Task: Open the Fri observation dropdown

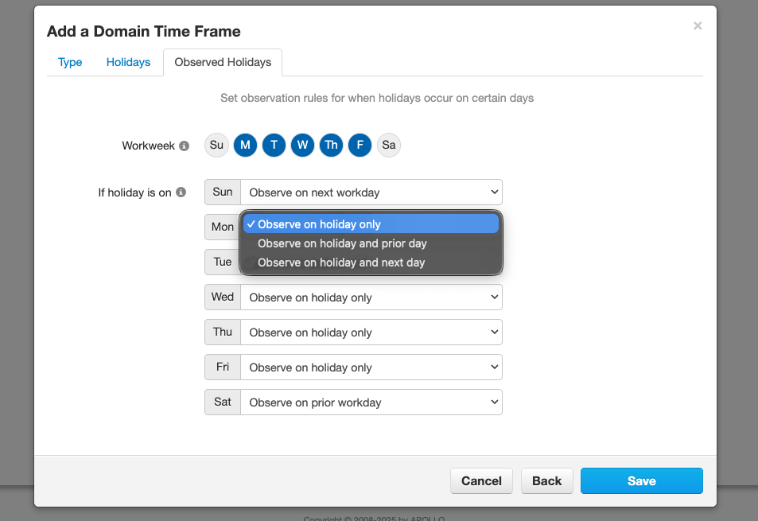Action: [x=371, y=367]
